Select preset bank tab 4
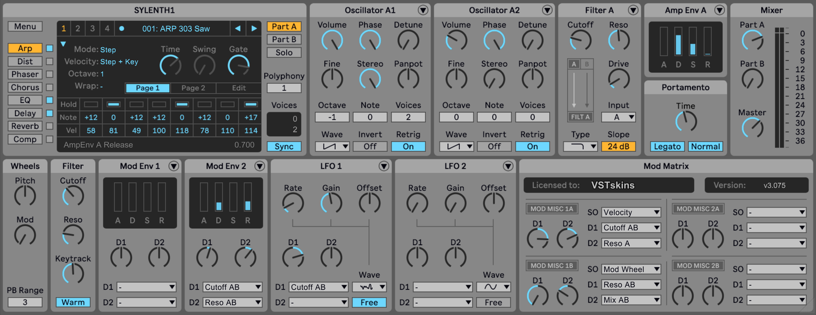The image size is (816, 315). pos(107,28)
